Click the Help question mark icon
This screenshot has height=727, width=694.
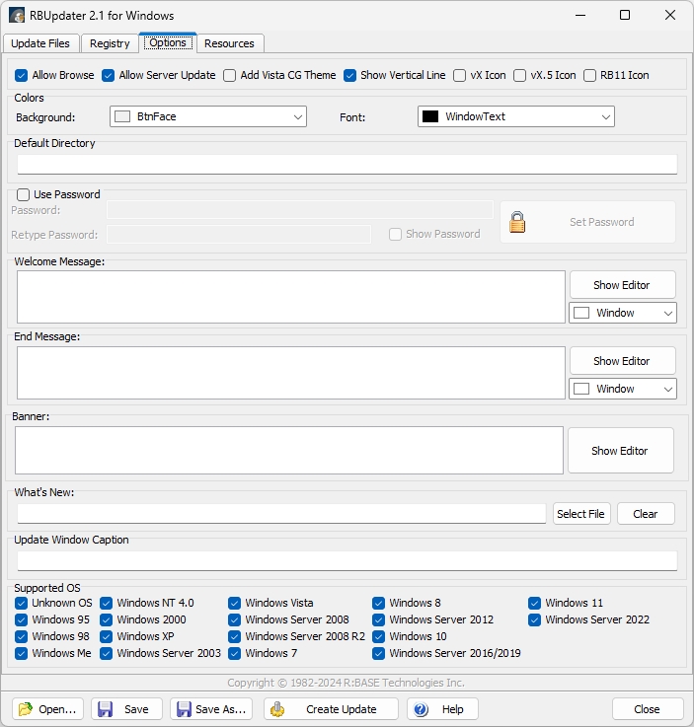point(421,709)
